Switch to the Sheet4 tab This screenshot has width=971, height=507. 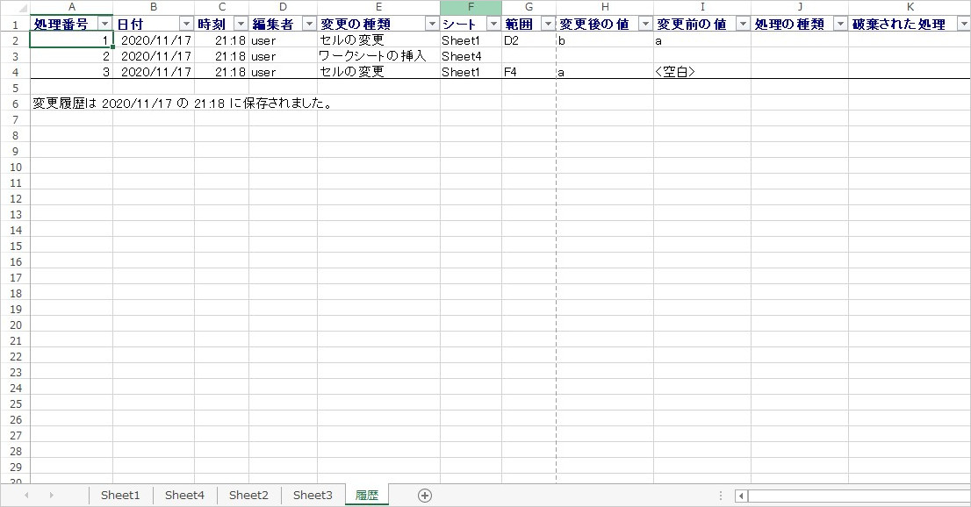click(x=184, y=495)
